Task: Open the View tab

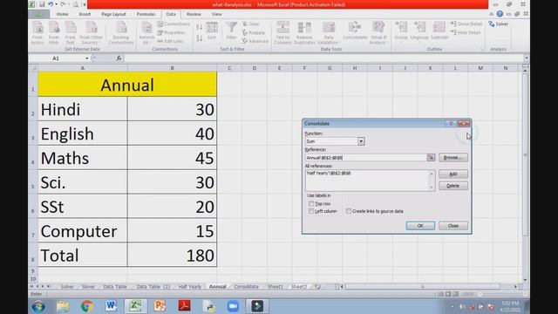Action: point(216,14)
